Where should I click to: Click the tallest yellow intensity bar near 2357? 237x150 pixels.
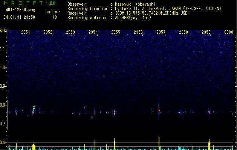159,143
